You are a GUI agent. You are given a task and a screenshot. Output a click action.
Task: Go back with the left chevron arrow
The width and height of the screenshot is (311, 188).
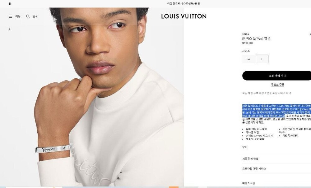coord(10,29)
